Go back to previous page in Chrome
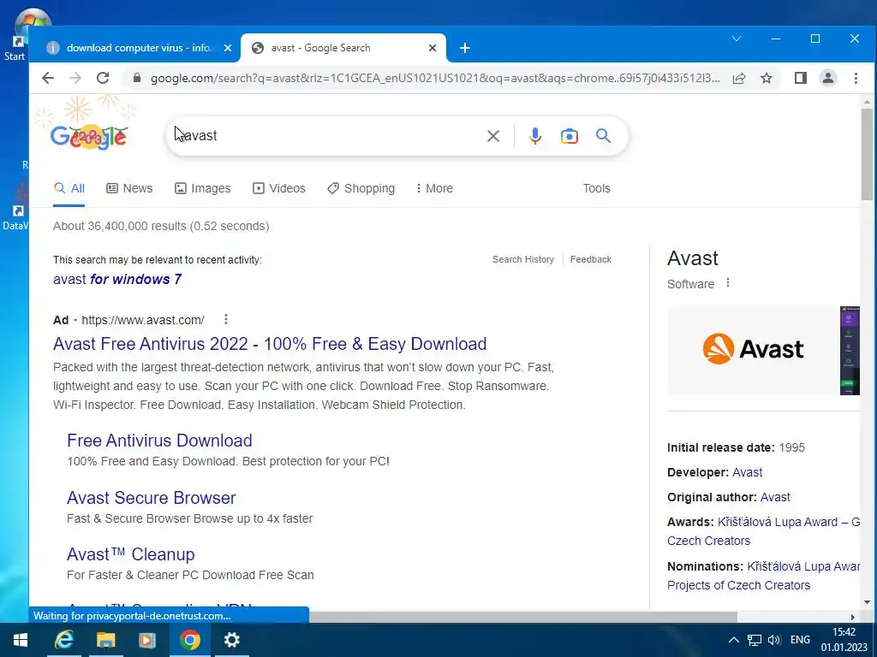The image size is (877, 657). pyautogui.click(x=48, y=78)
